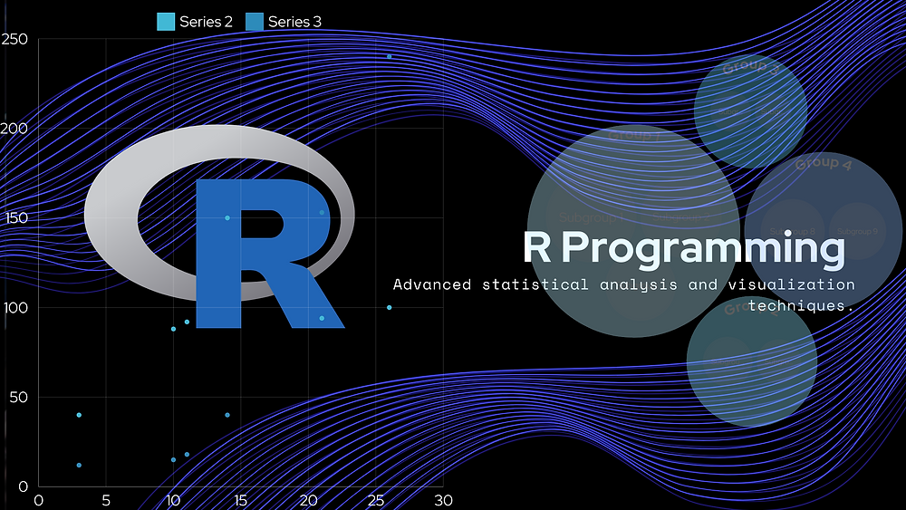906x510 pixels.
Task: Click the "Subgroup 2" label
Action: pos(680,217)
